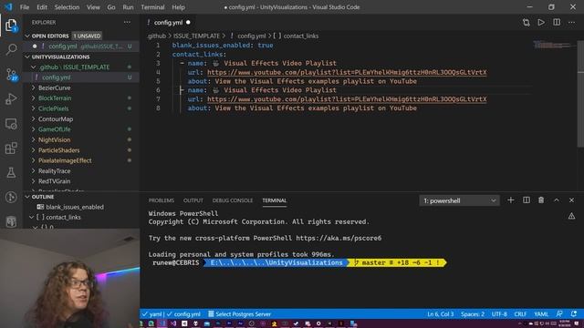584x328 pixels.
Task: Switch to the Output panel tab
Action: (x=193, y=200)
